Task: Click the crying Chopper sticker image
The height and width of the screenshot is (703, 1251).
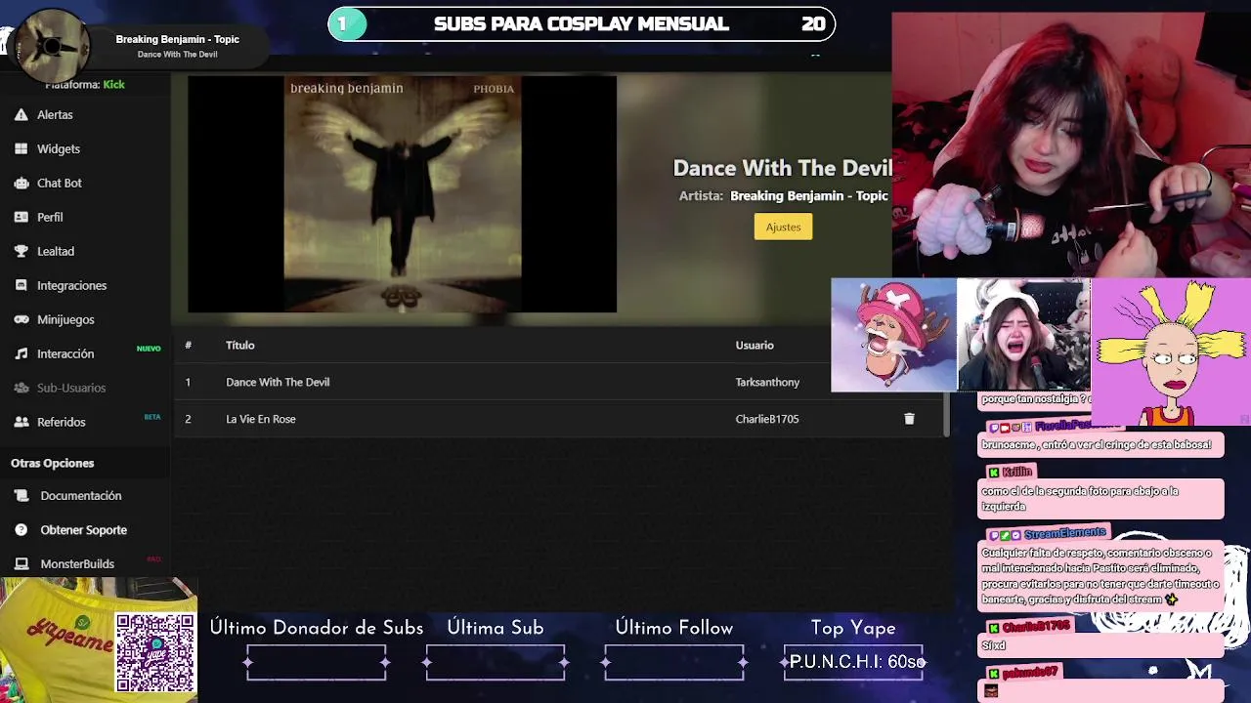Action: coord(893,335)
